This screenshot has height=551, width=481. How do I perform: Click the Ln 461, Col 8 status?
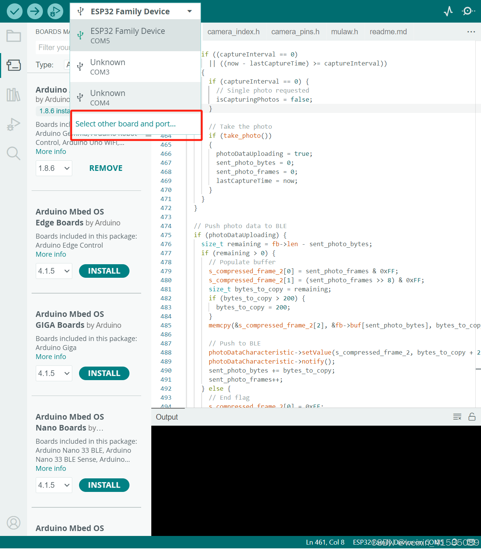point(325,542)
